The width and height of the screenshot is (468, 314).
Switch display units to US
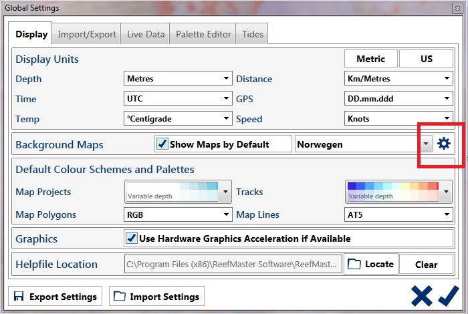(x=426, y=59)
